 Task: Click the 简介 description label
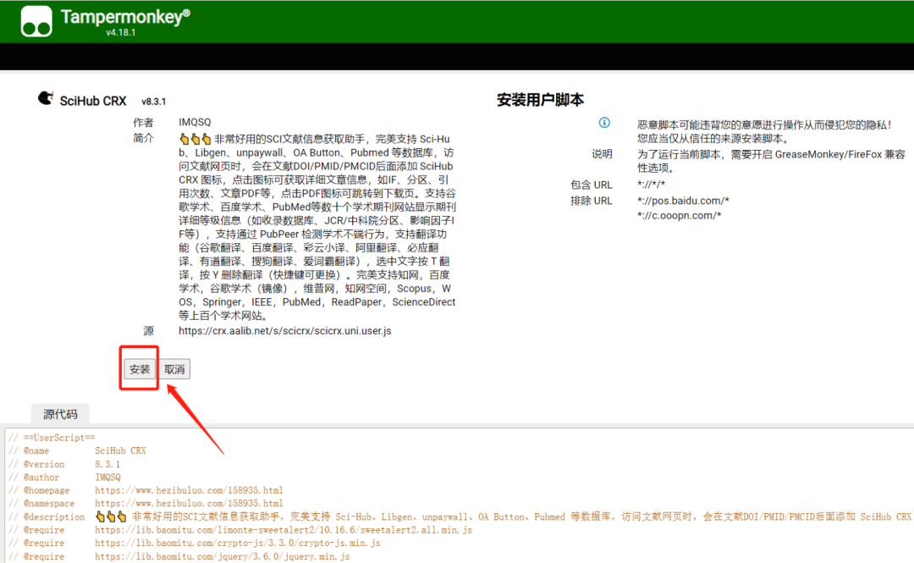[x=143, y=138]
